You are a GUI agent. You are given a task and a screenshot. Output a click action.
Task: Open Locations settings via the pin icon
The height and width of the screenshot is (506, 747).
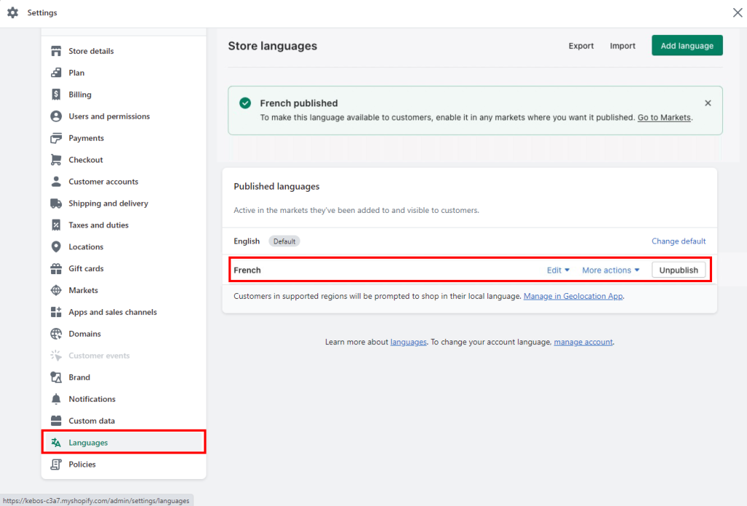56,246
